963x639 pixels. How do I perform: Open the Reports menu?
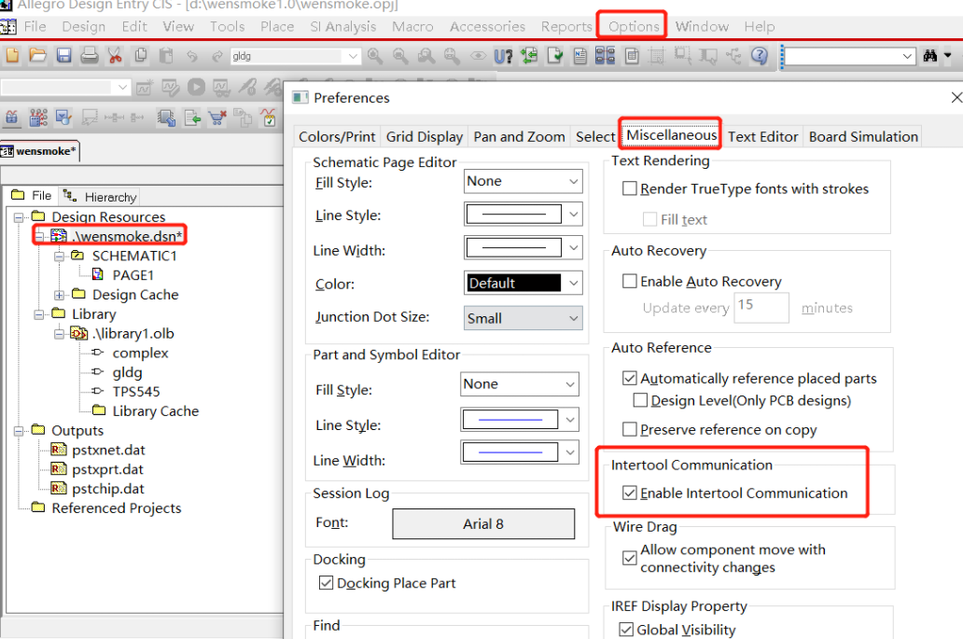[566, 26]
